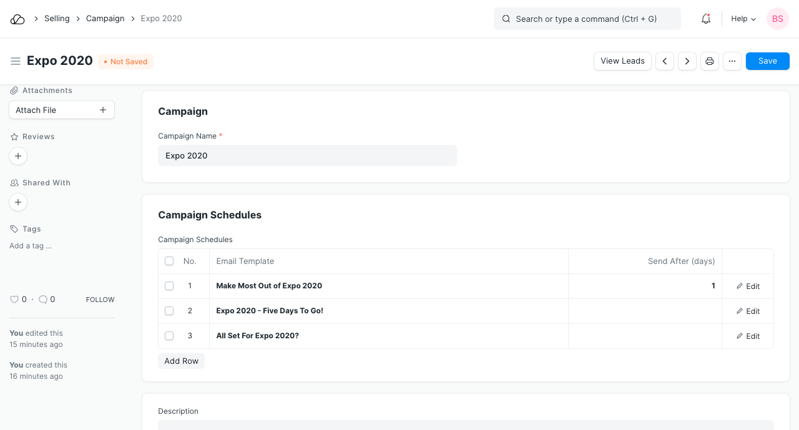Select row 1 checkbox in schedules

[x=169, y=286]
